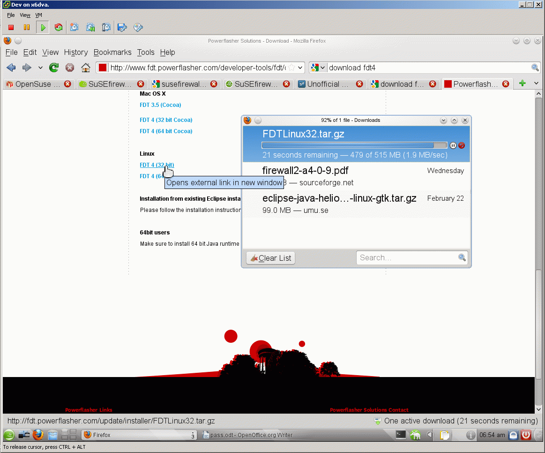Start the VM with green play button
This screenshot has width=545, height=453.
(x=43, y=28)
